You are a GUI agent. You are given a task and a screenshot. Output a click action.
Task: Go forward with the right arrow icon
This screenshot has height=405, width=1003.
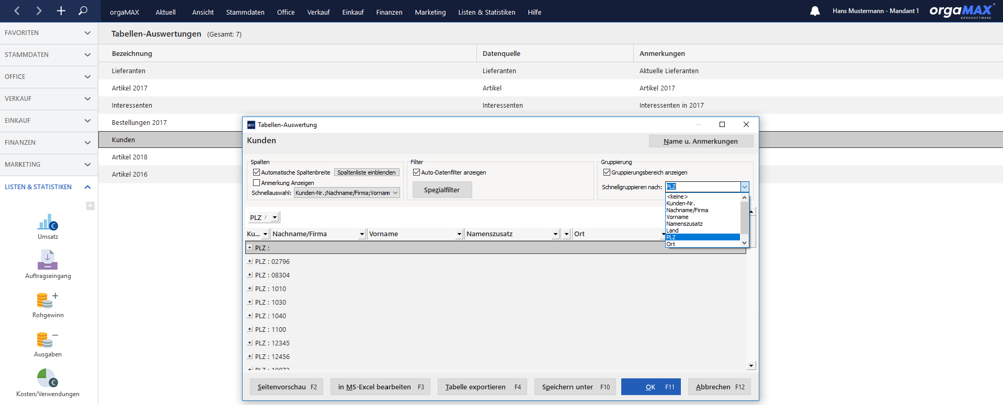point(39,10)
